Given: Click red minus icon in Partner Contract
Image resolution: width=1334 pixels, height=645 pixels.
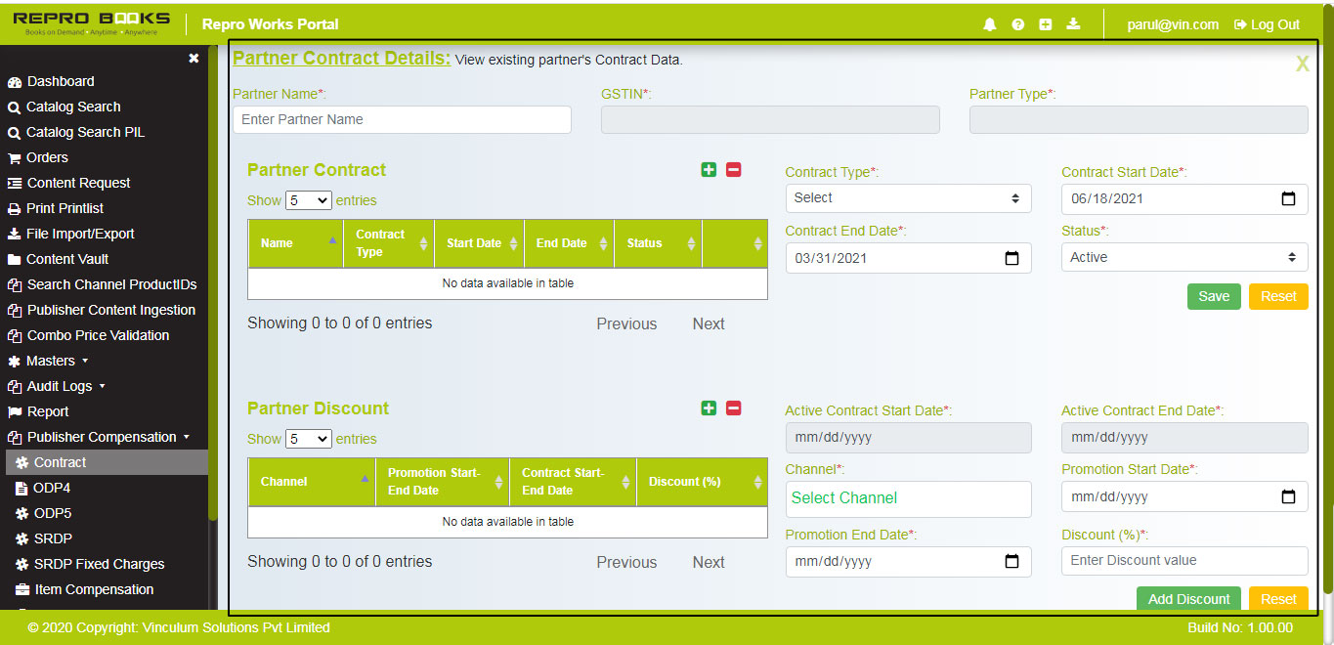Looking at the screenshot, I should [734, 170].
